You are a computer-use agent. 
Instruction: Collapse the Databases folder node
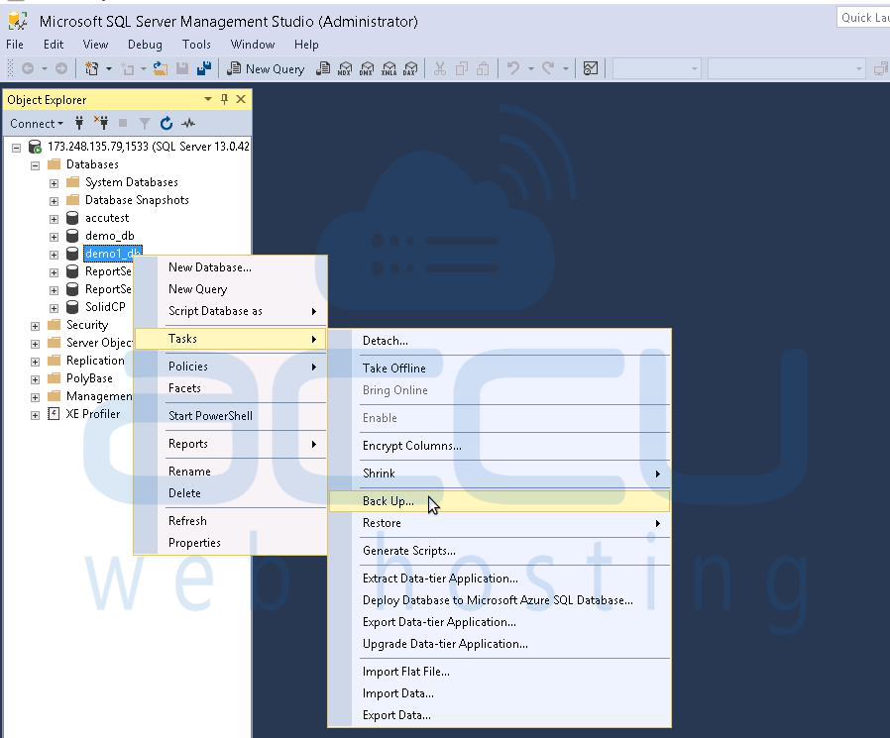(x=36, y=165)
